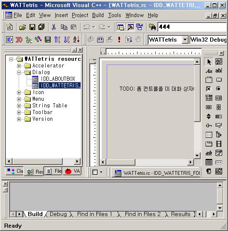
Task: Close the Controls toolbox palette
Action: pyautogui.click(x=221, y=53)
